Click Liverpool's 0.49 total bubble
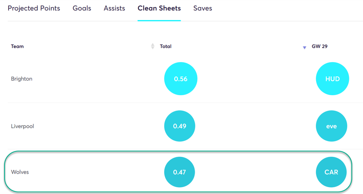Viewport: 363px width, 194px height. [180, 126]
